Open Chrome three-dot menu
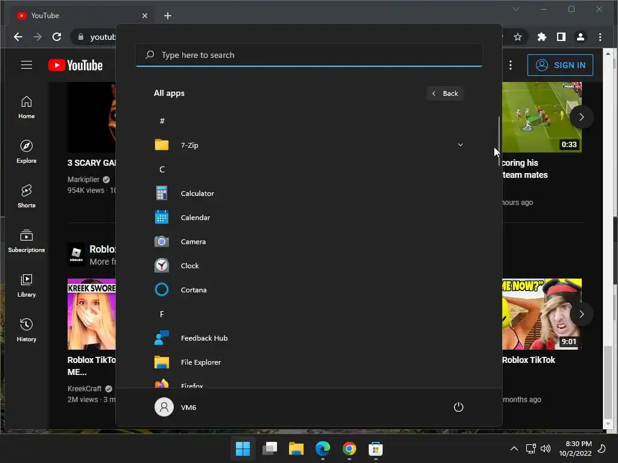The image size is (618, 463). point(600,37)
